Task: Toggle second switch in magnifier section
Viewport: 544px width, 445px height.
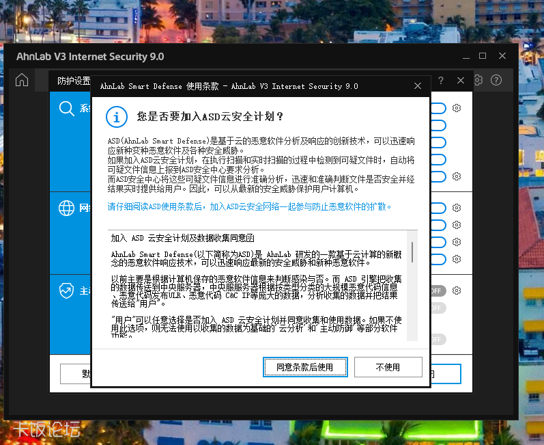Action: click(438, 125)
